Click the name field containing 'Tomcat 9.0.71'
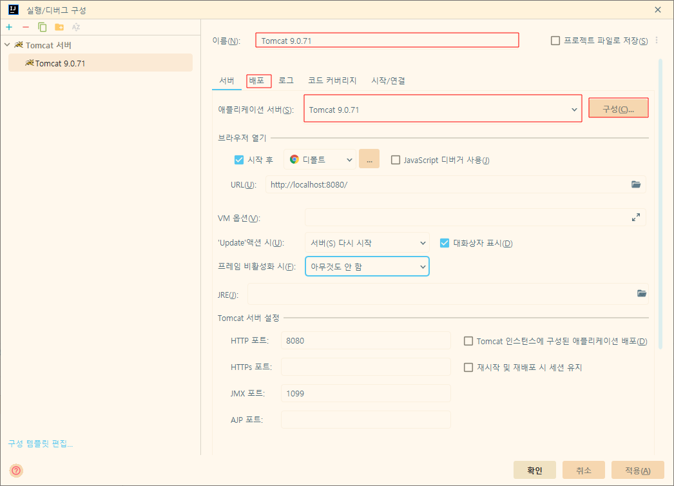The width and height of the screenshot is (674, 486). click(387, 41)
